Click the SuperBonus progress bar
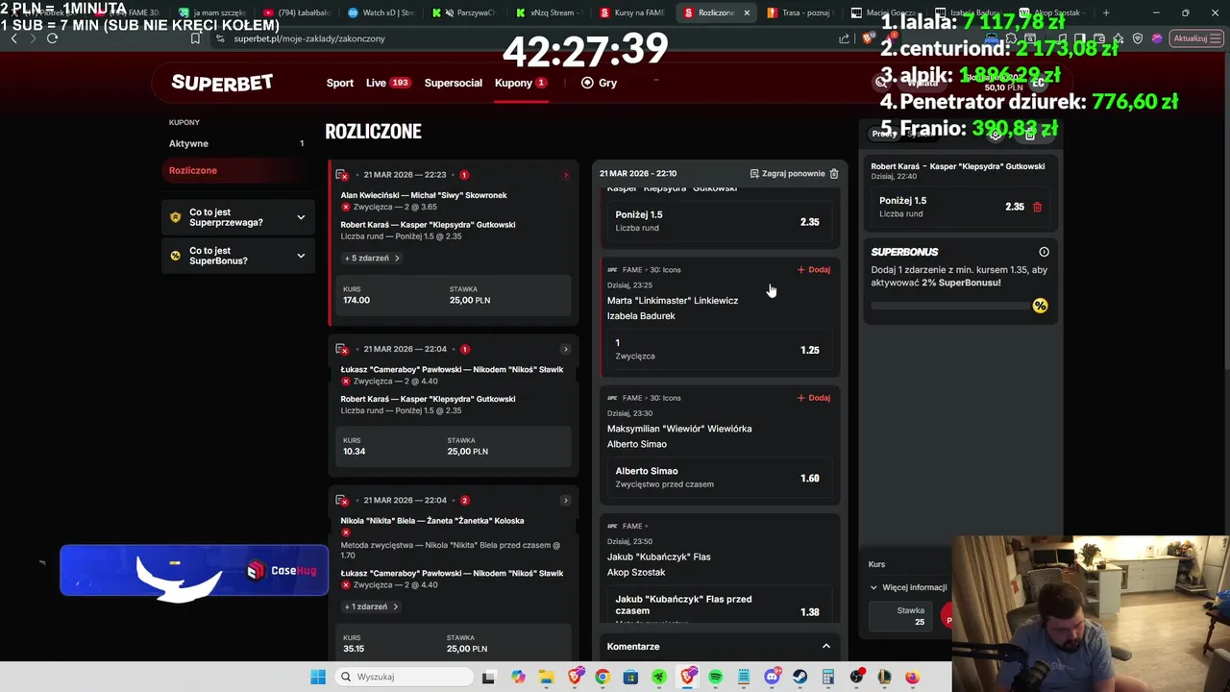 coord(951,306)
